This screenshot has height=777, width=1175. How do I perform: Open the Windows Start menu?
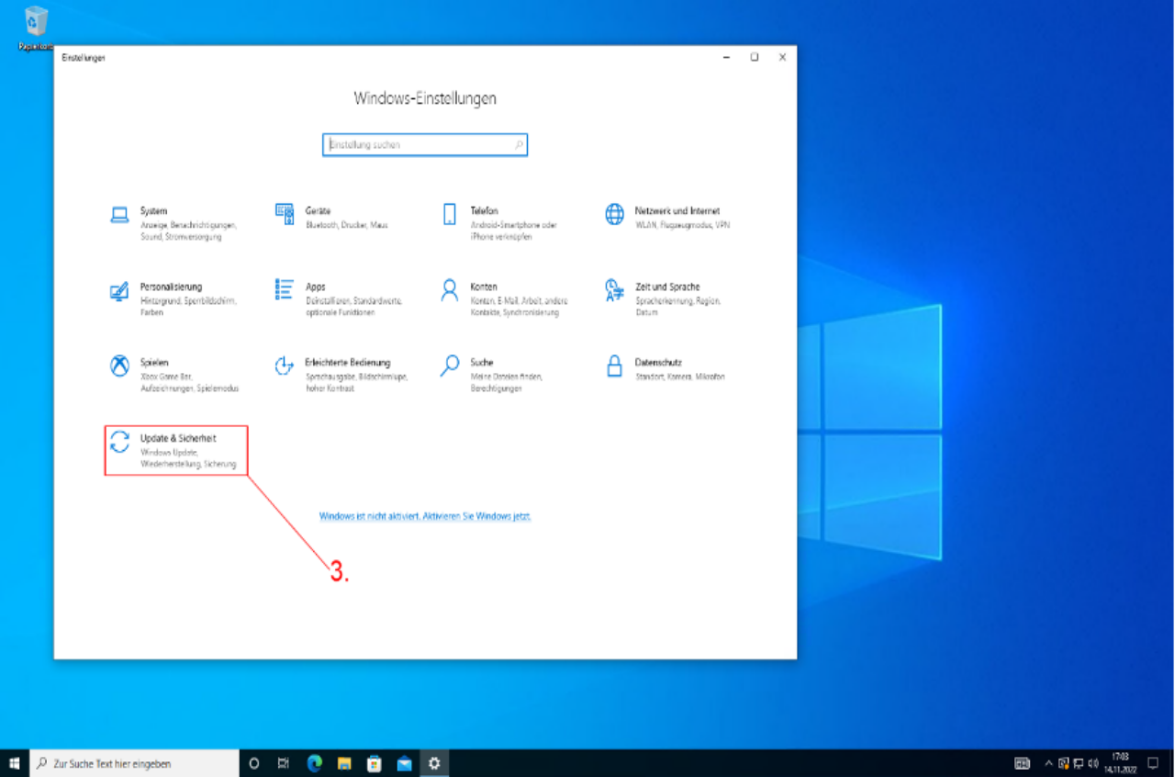tap(15, 763)
